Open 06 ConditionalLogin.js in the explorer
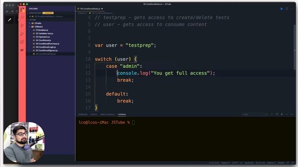Viewport: 298px width, 167px height. tap(46, 47)
